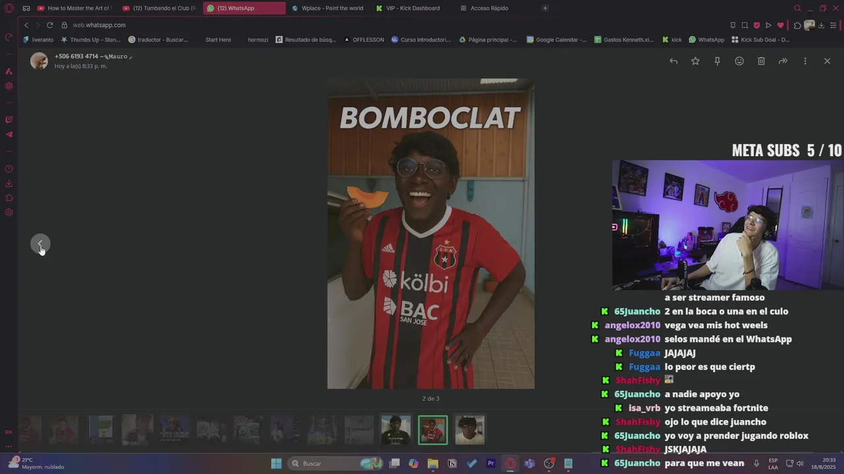Open the Twitch icon in Opera sidebar
This screenshot has width=844, height=474.
[9, 120]
